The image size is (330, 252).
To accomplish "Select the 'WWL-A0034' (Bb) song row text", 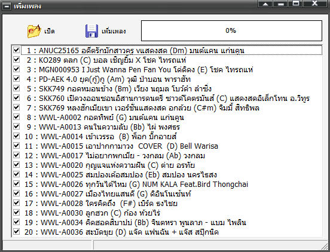I will tap(135, 223).
